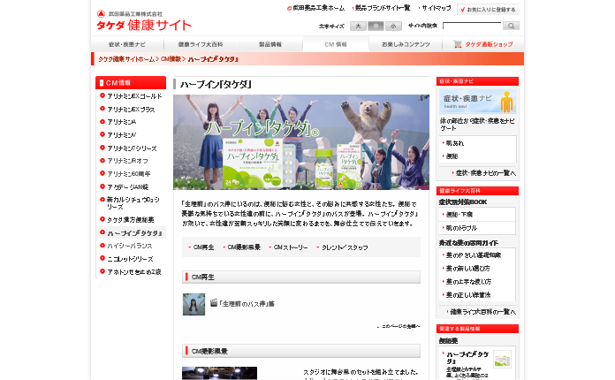Viewport: 615px width, 380px height.
Task: Click このページの先頭へ link
Action: [x=401, y=326]
